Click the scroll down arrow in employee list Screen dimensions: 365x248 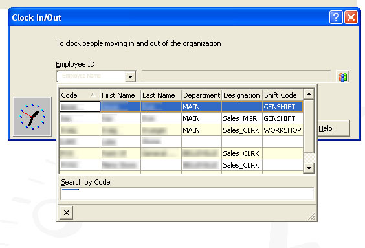click(309, 168)
